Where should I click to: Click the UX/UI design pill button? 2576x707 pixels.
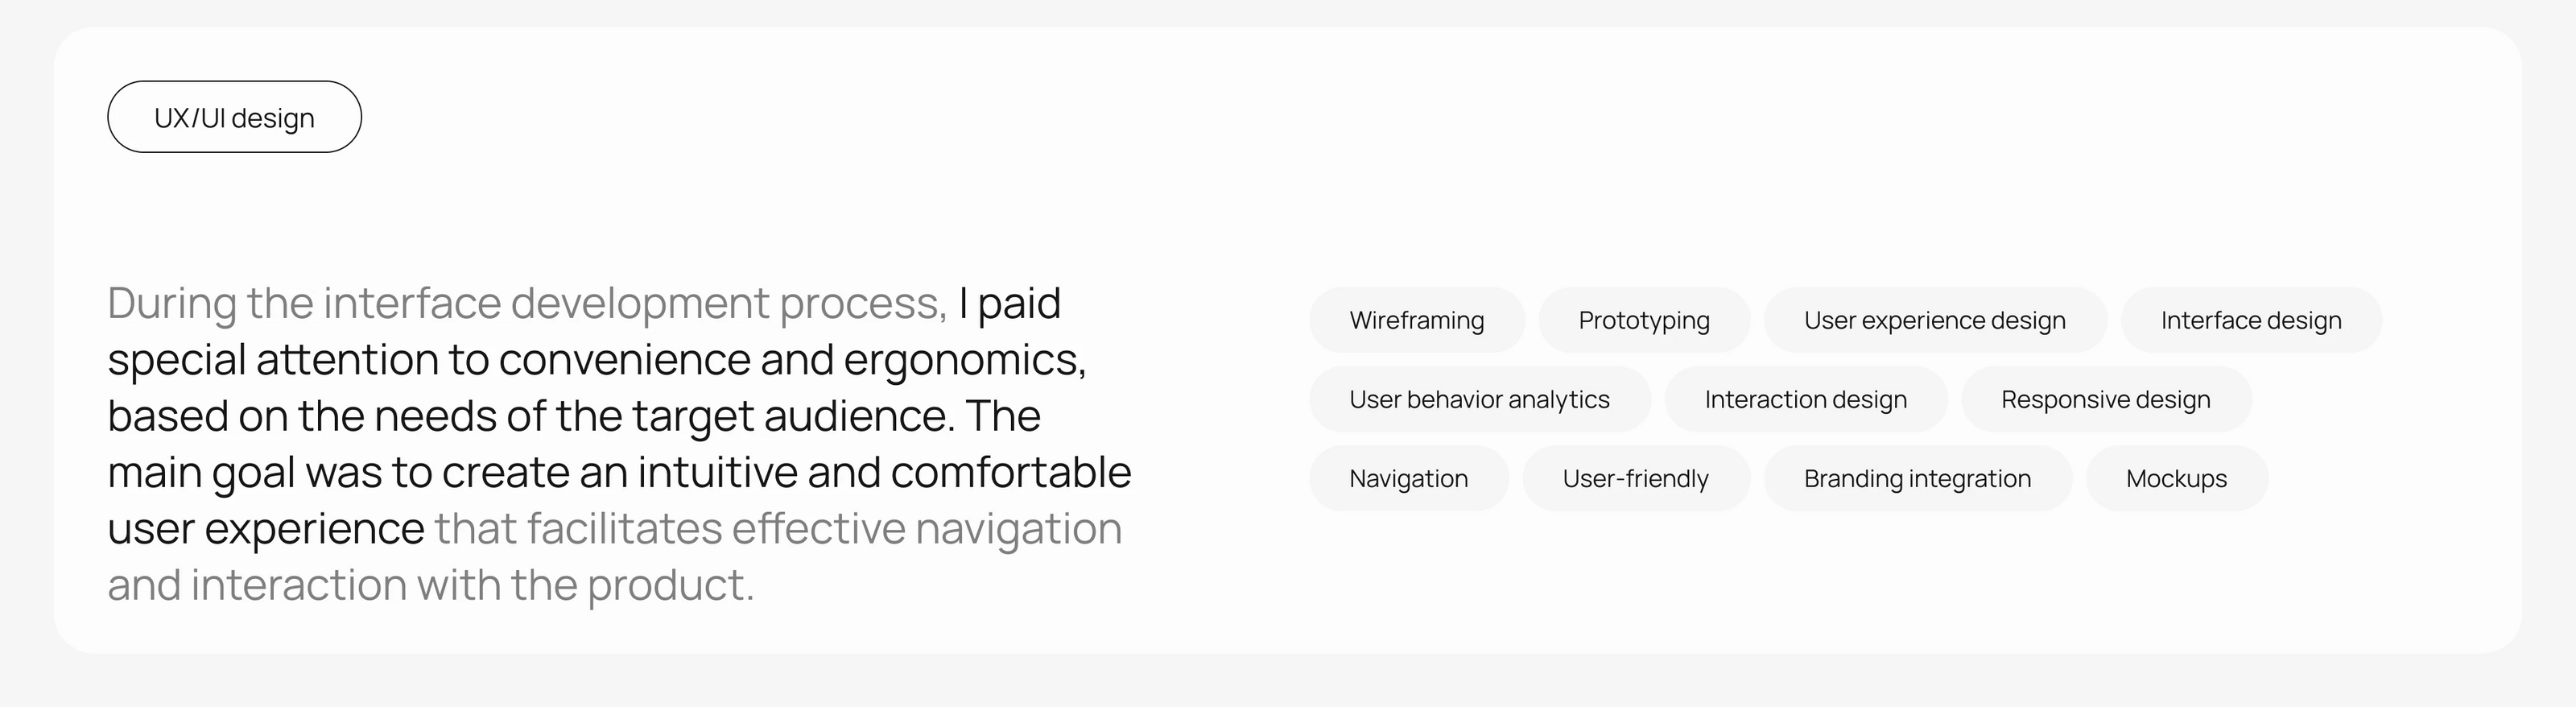[x=234, y=117]
